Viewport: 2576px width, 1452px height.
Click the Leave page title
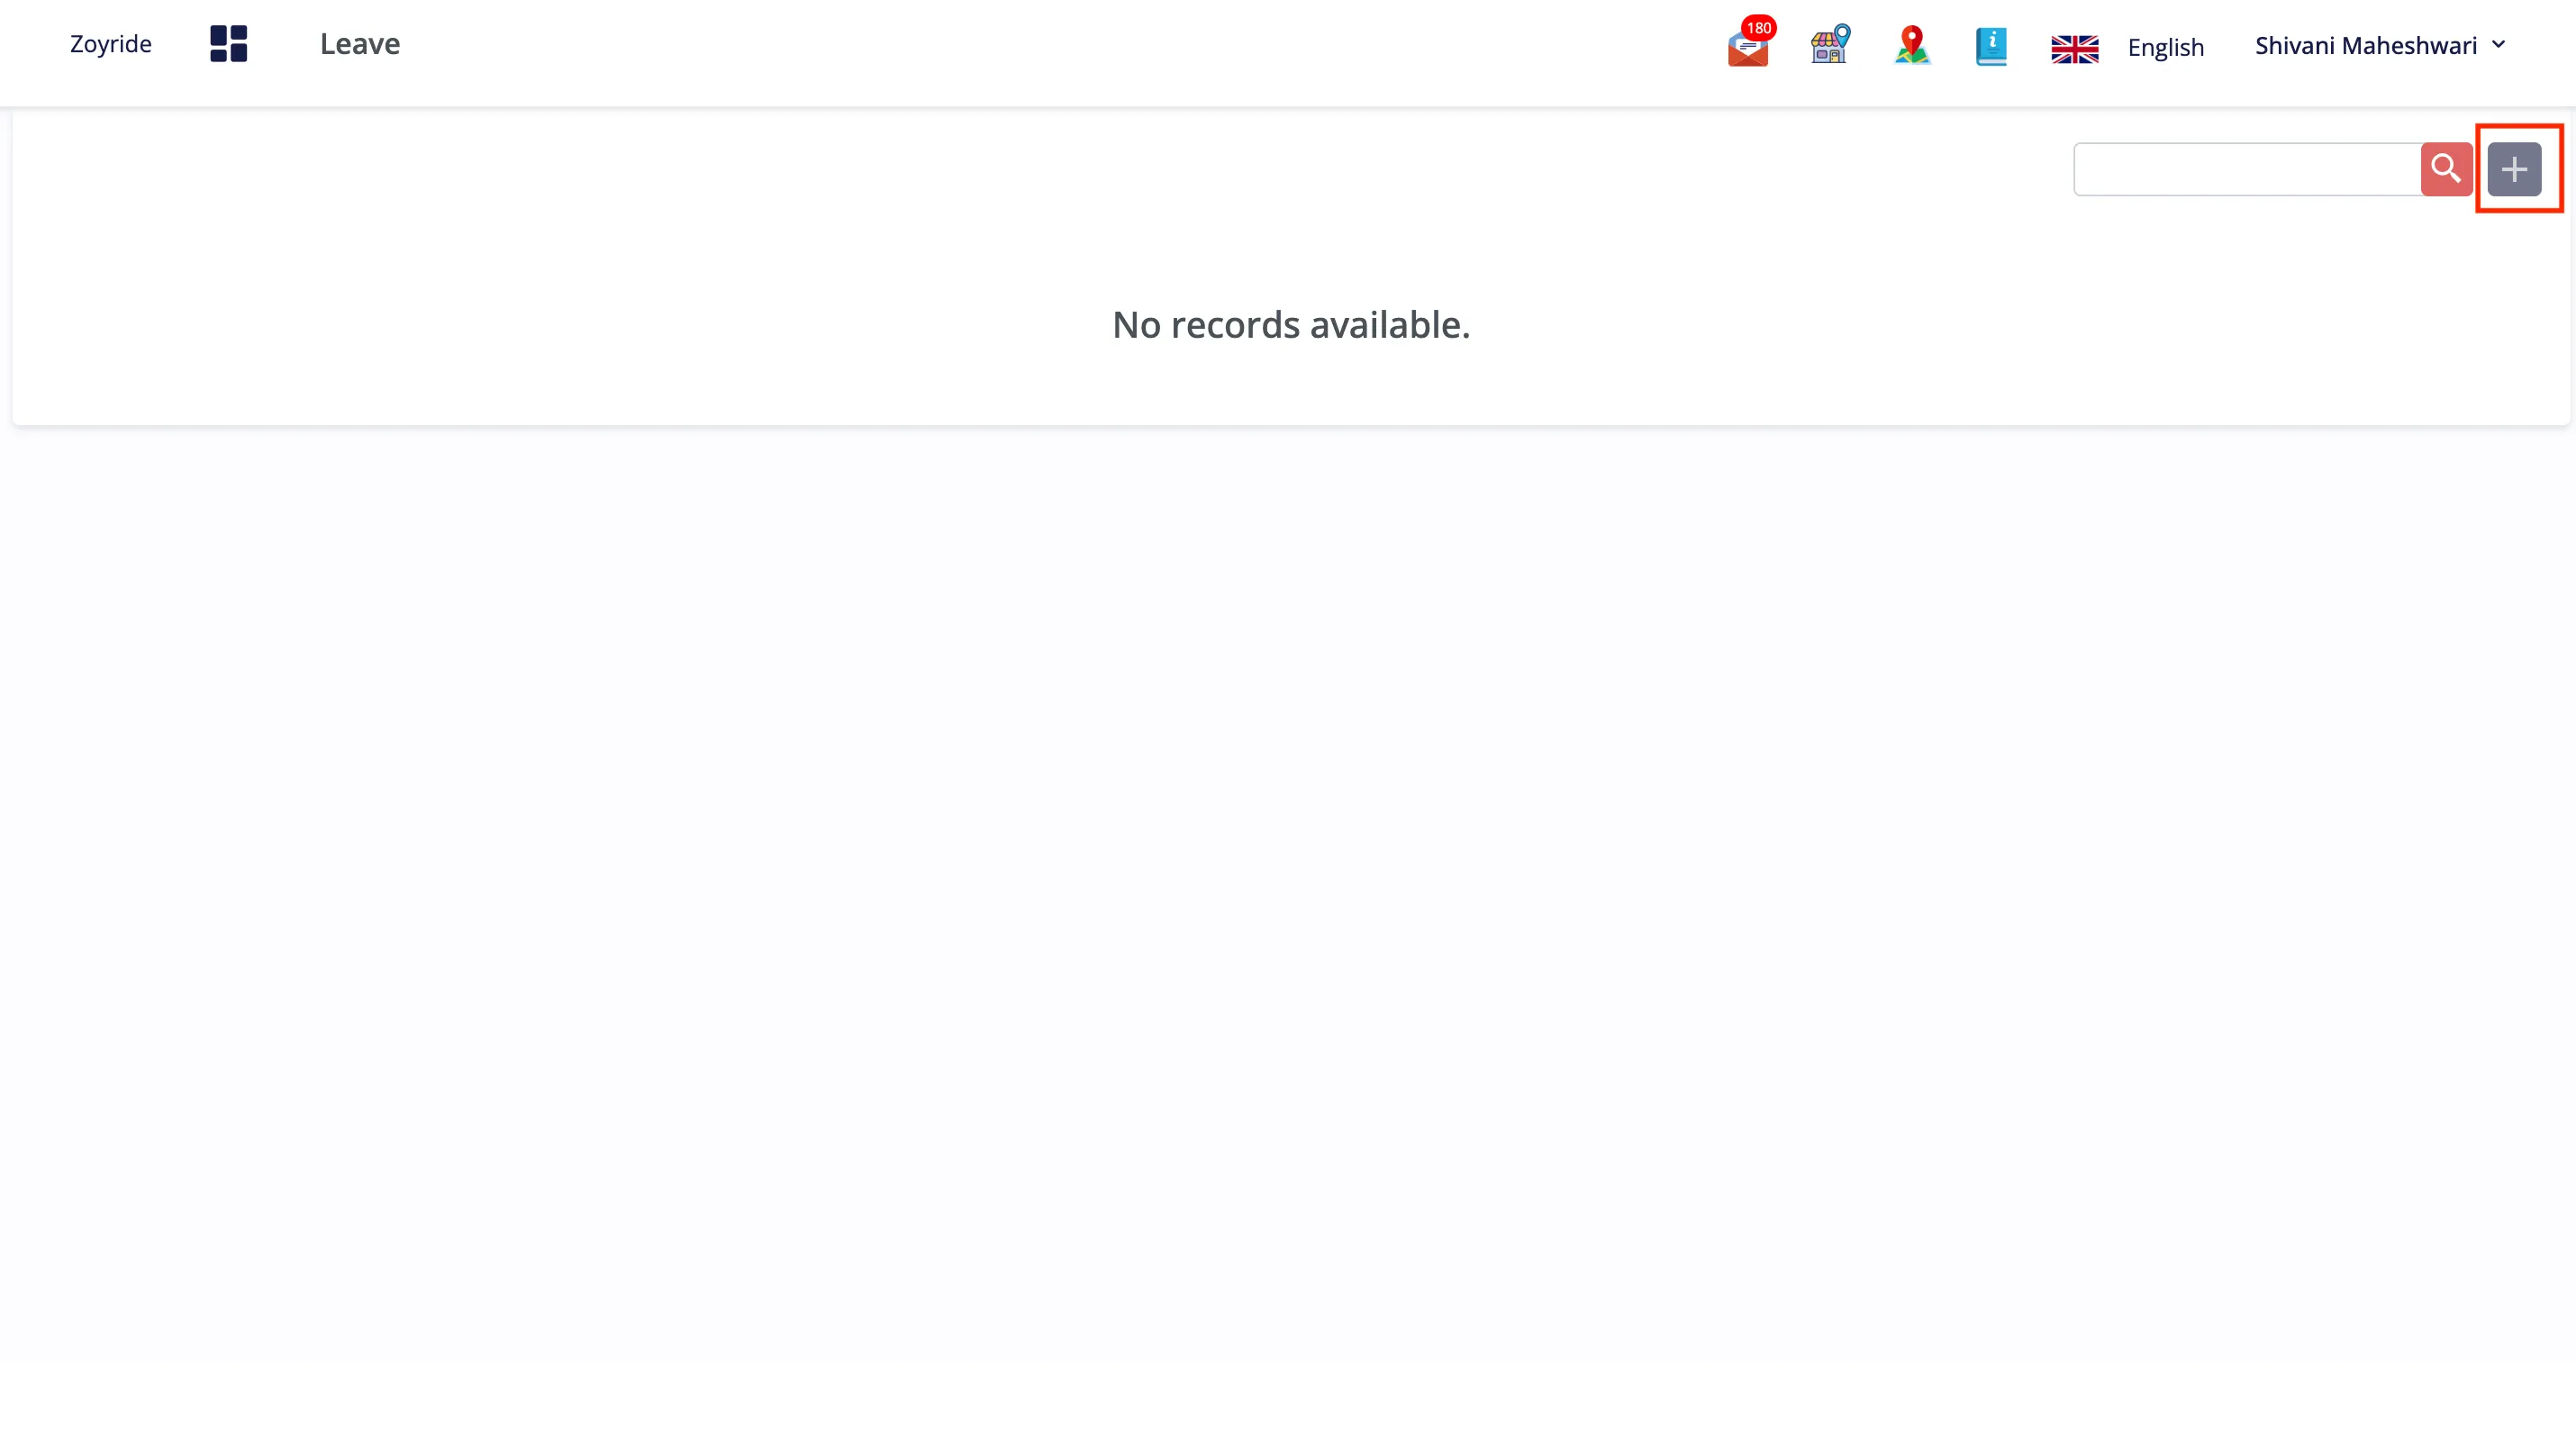click(x=360, y=44)
